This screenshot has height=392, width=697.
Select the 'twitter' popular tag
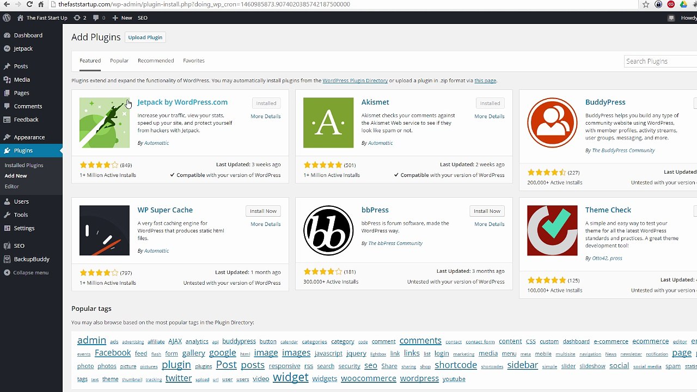pos(179,378)
